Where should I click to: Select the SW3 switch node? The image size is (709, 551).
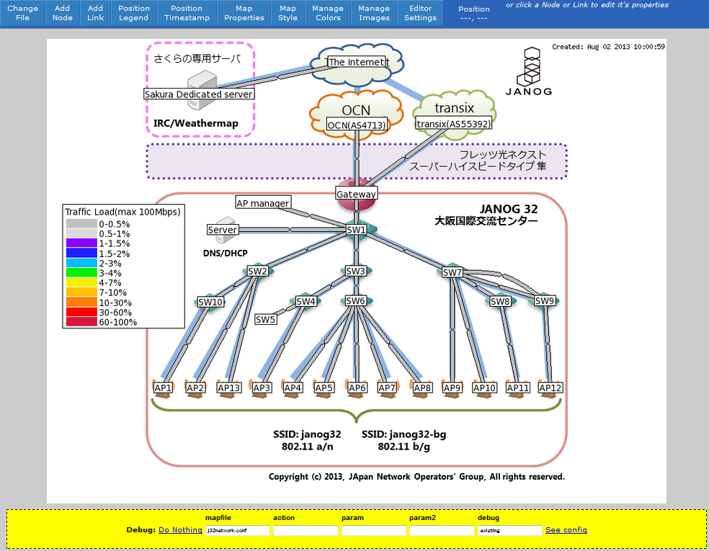click(356, 271)
